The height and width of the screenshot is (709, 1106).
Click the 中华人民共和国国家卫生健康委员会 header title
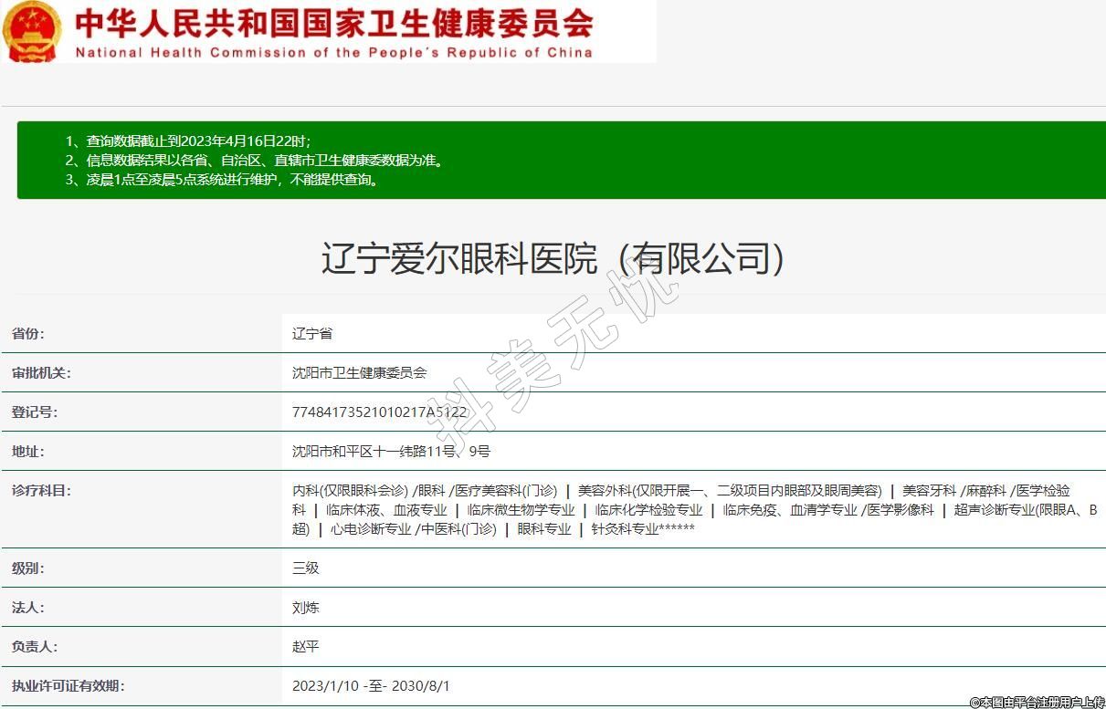point(333,23)
